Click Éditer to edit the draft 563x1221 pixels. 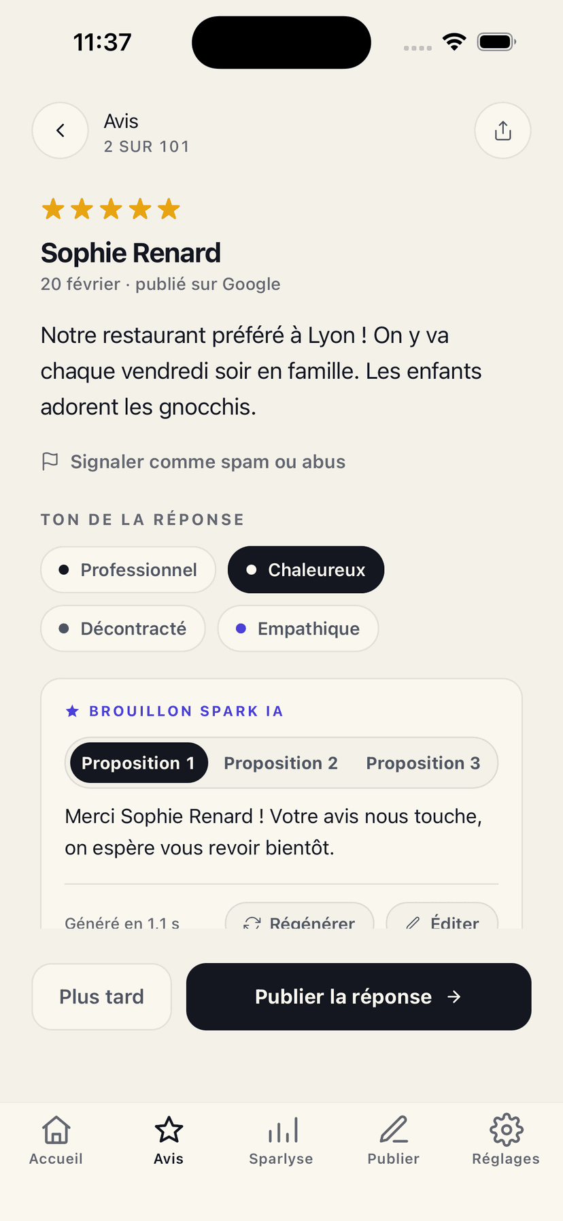(x=442, y=917)
